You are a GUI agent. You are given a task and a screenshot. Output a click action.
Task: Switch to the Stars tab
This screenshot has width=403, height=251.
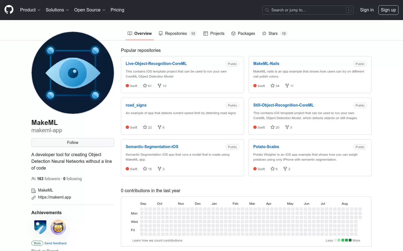pyautogui.click(x=275, y=33)
